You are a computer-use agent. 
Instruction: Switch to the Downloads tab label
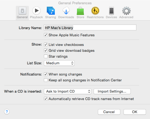66,17
